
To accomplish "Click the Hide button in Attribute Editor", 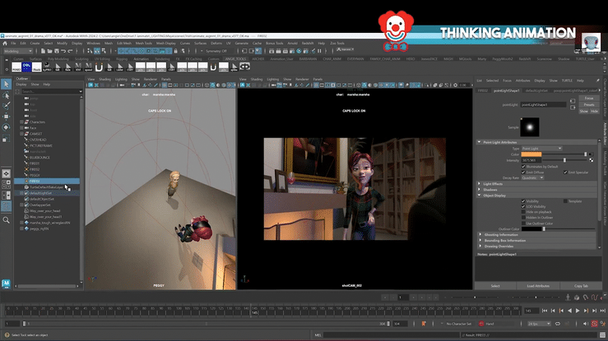I will click(594, 112).
